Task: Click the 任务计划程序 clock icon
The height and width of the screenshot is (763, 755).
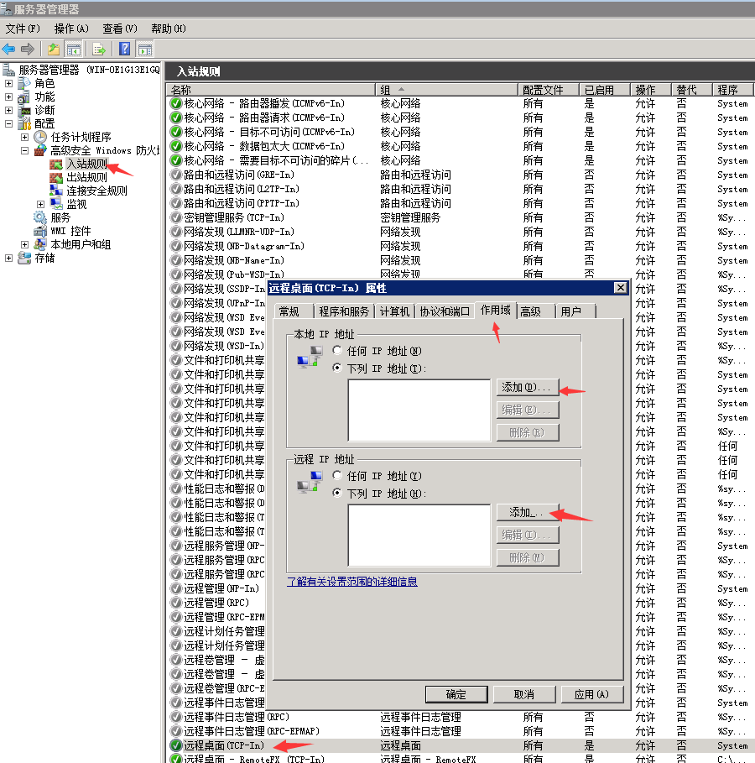Action: pos(40,137)
